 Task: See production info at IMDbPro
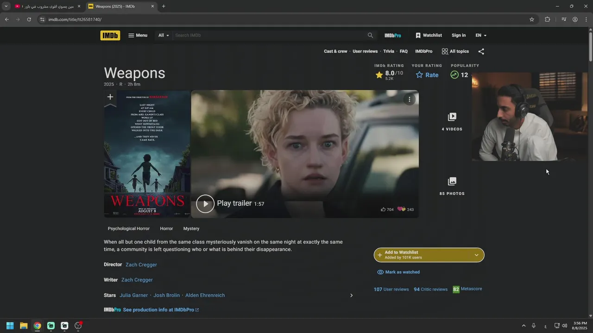tap(161, 310)
